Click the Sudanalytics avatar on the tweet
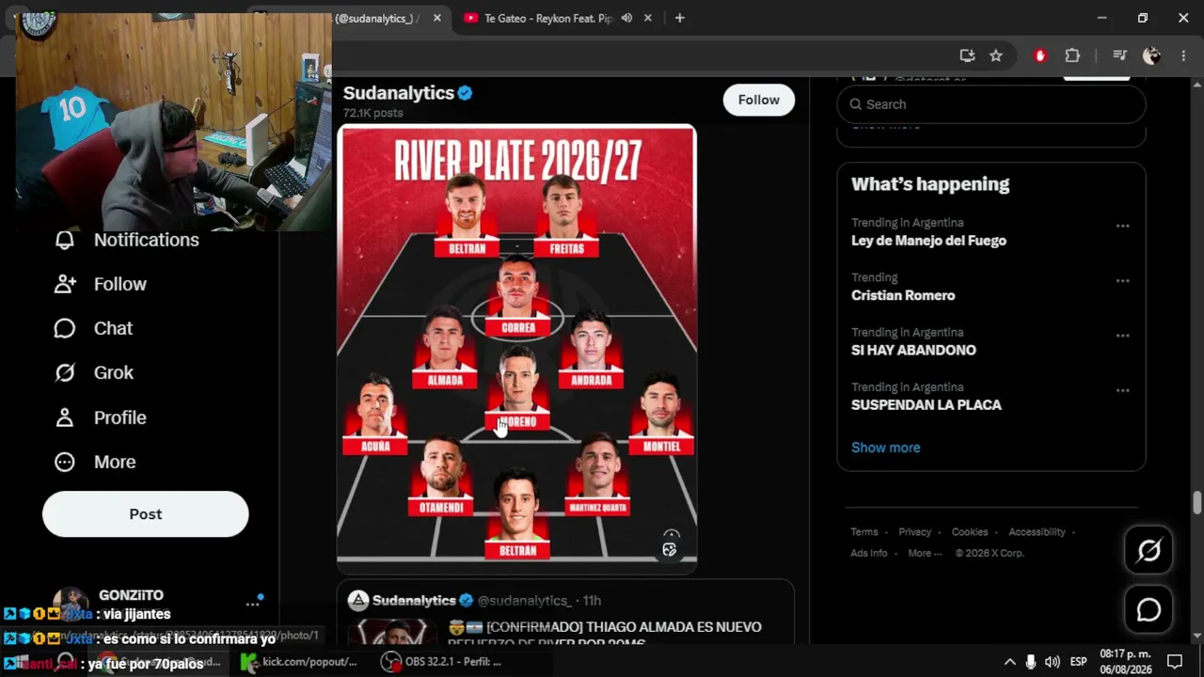This screenshot has height=677, width=1204. (357, 601)
